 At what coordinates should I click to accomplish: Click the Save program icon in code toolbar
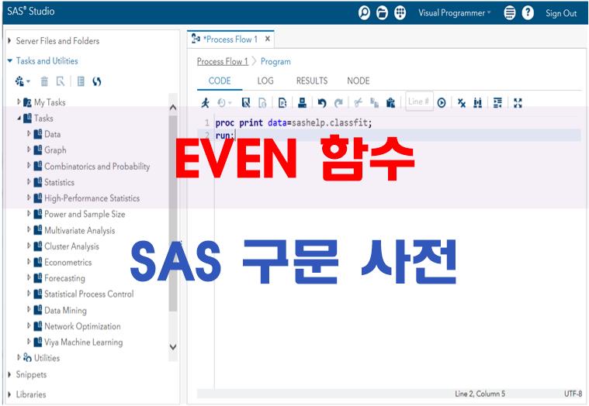click(246, 102)
